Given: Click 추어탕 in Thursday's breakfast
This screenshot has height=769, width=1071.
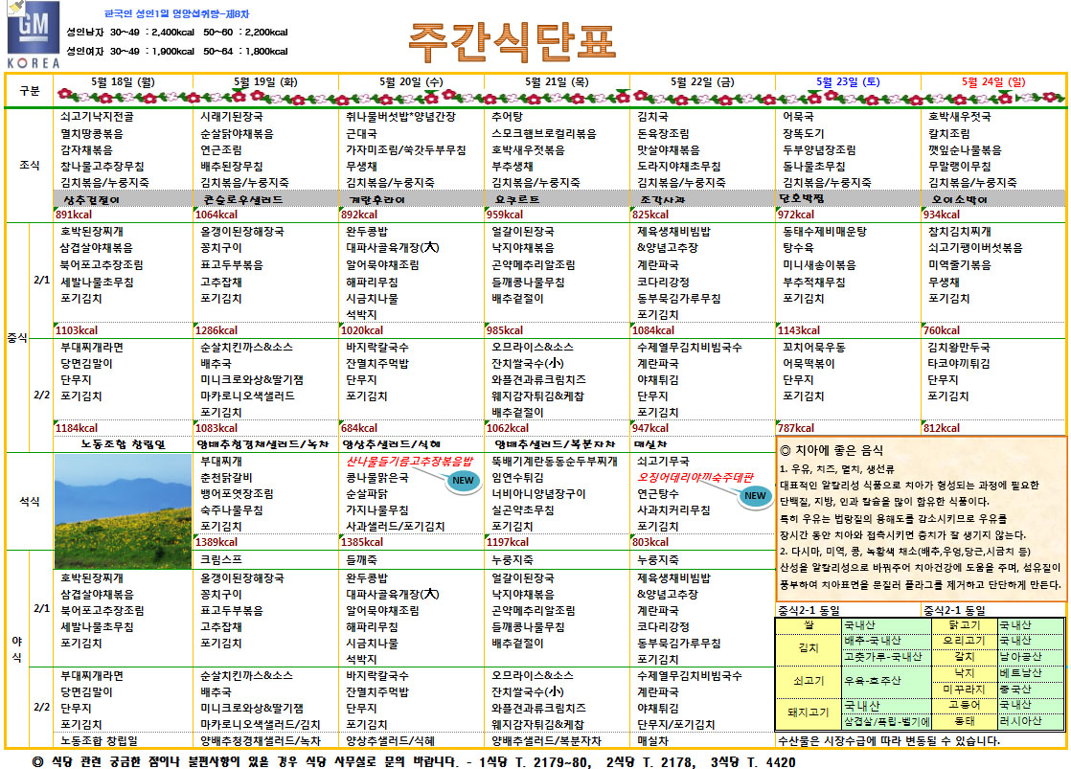Looking at the screenshot, I should [x=507, y=116].
